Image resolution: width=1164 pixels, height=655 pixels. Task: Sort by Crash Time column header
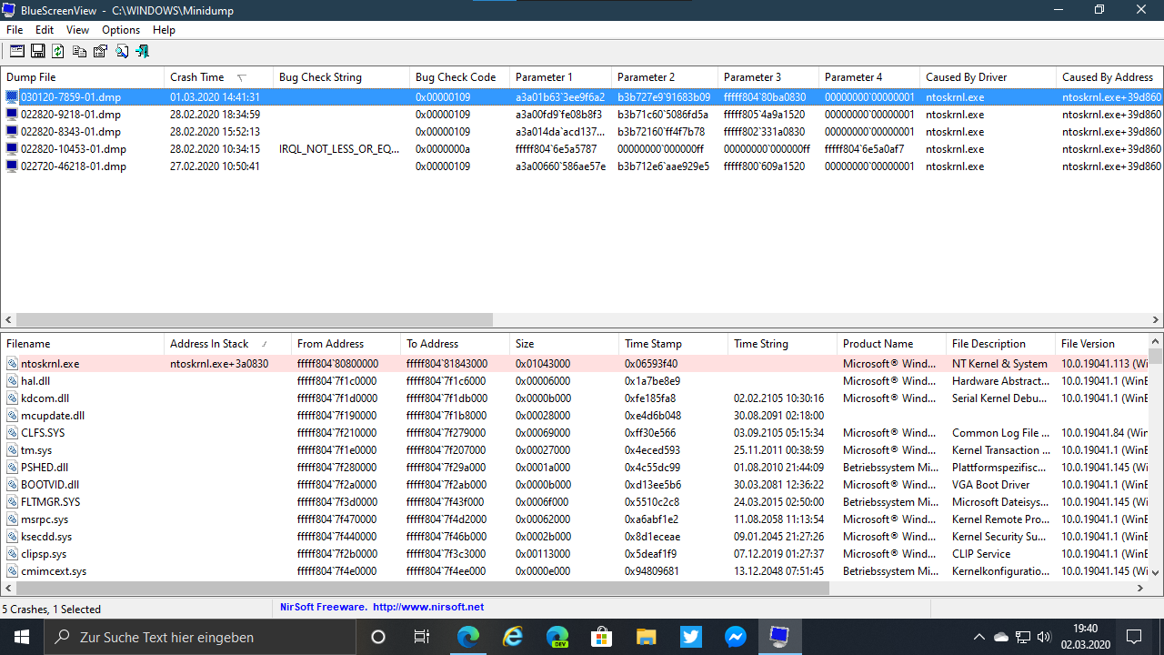click(218, 77)
